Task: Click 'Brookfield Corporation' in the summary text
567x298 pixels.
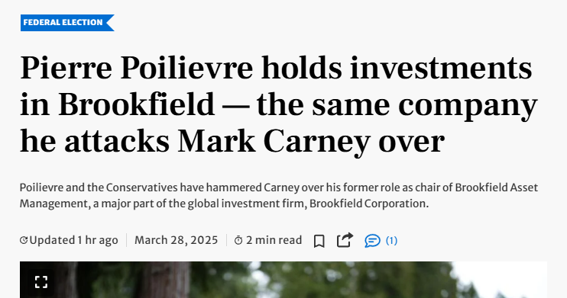Action: (x=369, y=203)
